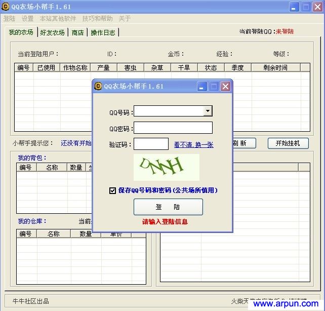Screen dimensions: 325x311
Task: Click the 害虫 column header
Action: pyautogui.click(x=131, y=67)
